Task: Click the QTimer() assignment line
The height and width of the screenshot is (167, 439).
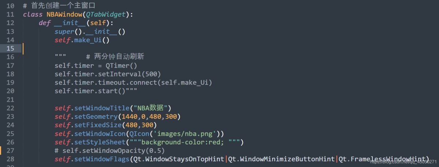Action: click(95, 66)
